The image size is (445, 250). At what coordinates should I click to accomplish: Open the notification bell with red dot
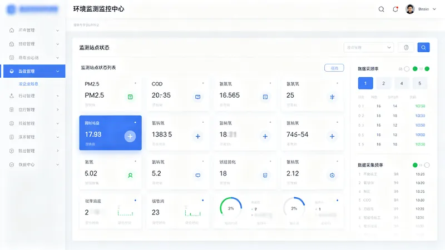(x=395, y=9)
